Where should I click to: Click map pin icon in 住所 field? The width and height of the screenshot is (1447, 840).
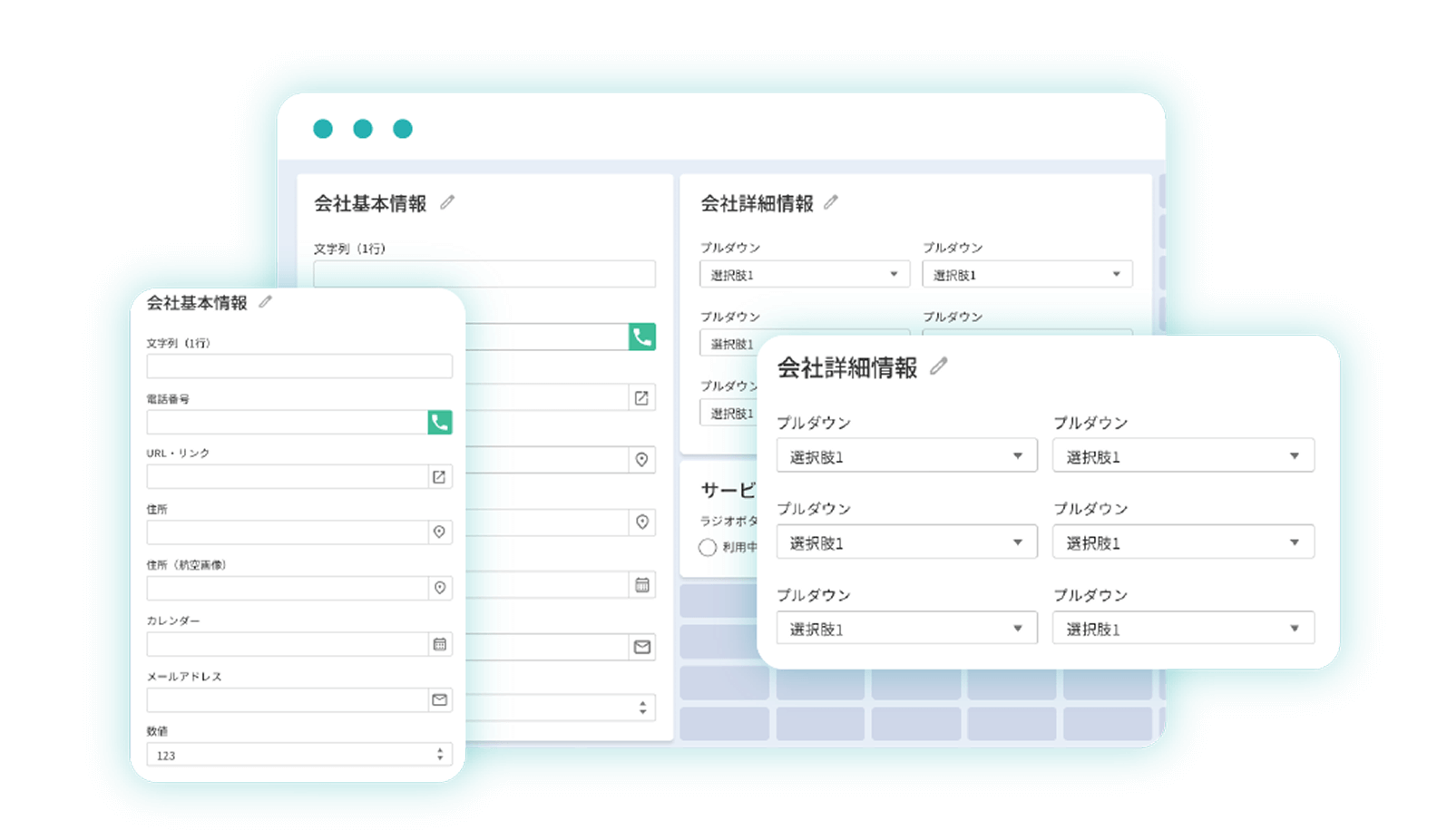click(439, 532)
